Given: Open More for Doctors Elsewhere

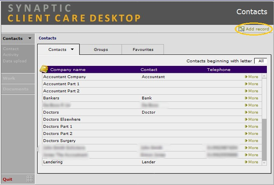Looking at the screenshot, I should (252, 120).
